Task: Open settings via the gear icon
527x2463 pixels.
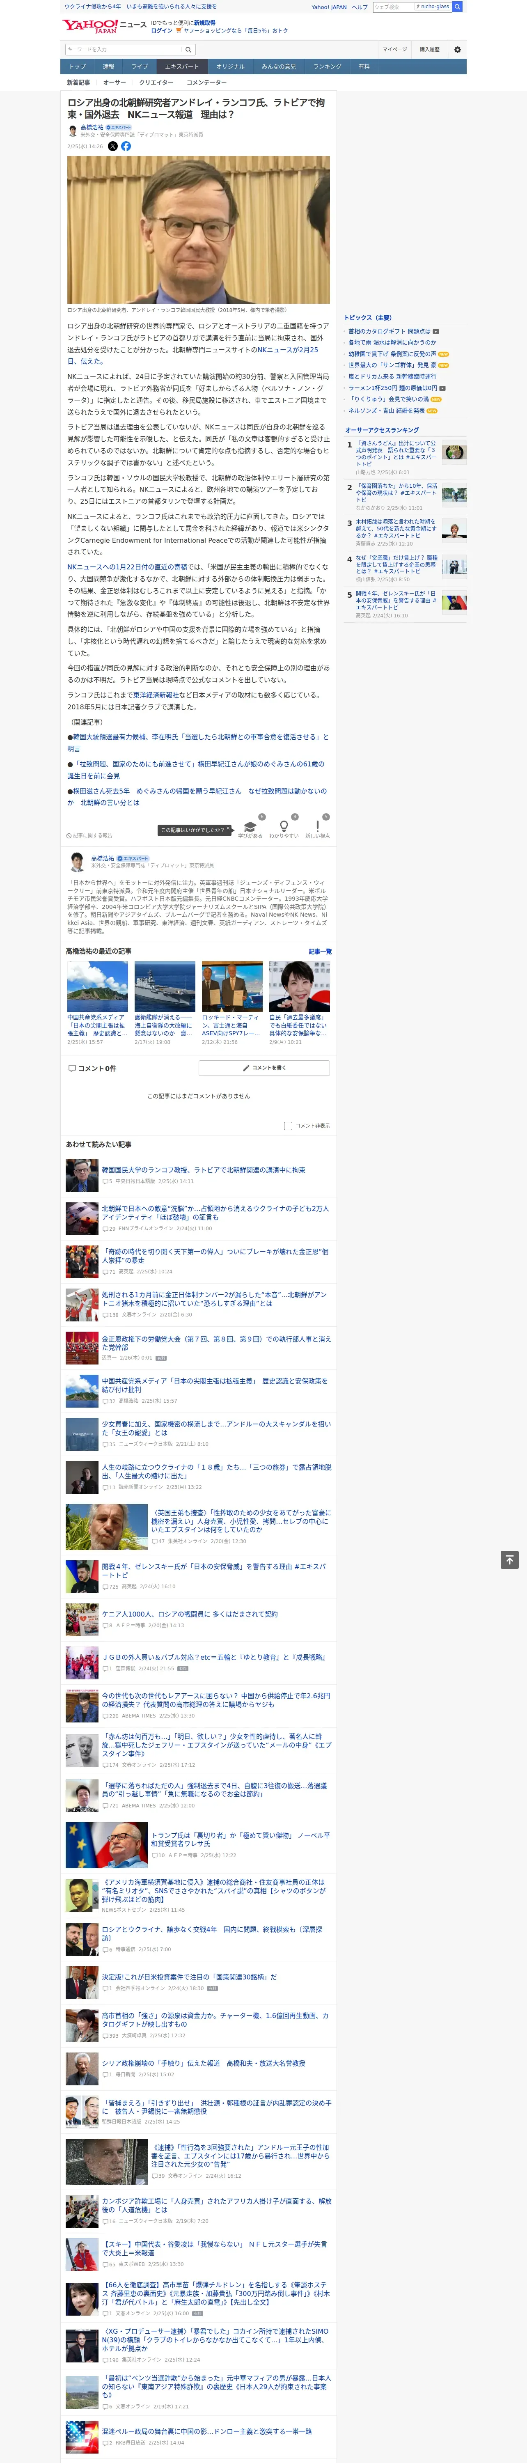Action: point(457,50)
